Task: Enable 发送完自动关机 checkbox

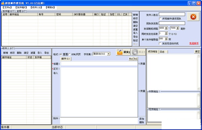Action: [x=160, y=43]
